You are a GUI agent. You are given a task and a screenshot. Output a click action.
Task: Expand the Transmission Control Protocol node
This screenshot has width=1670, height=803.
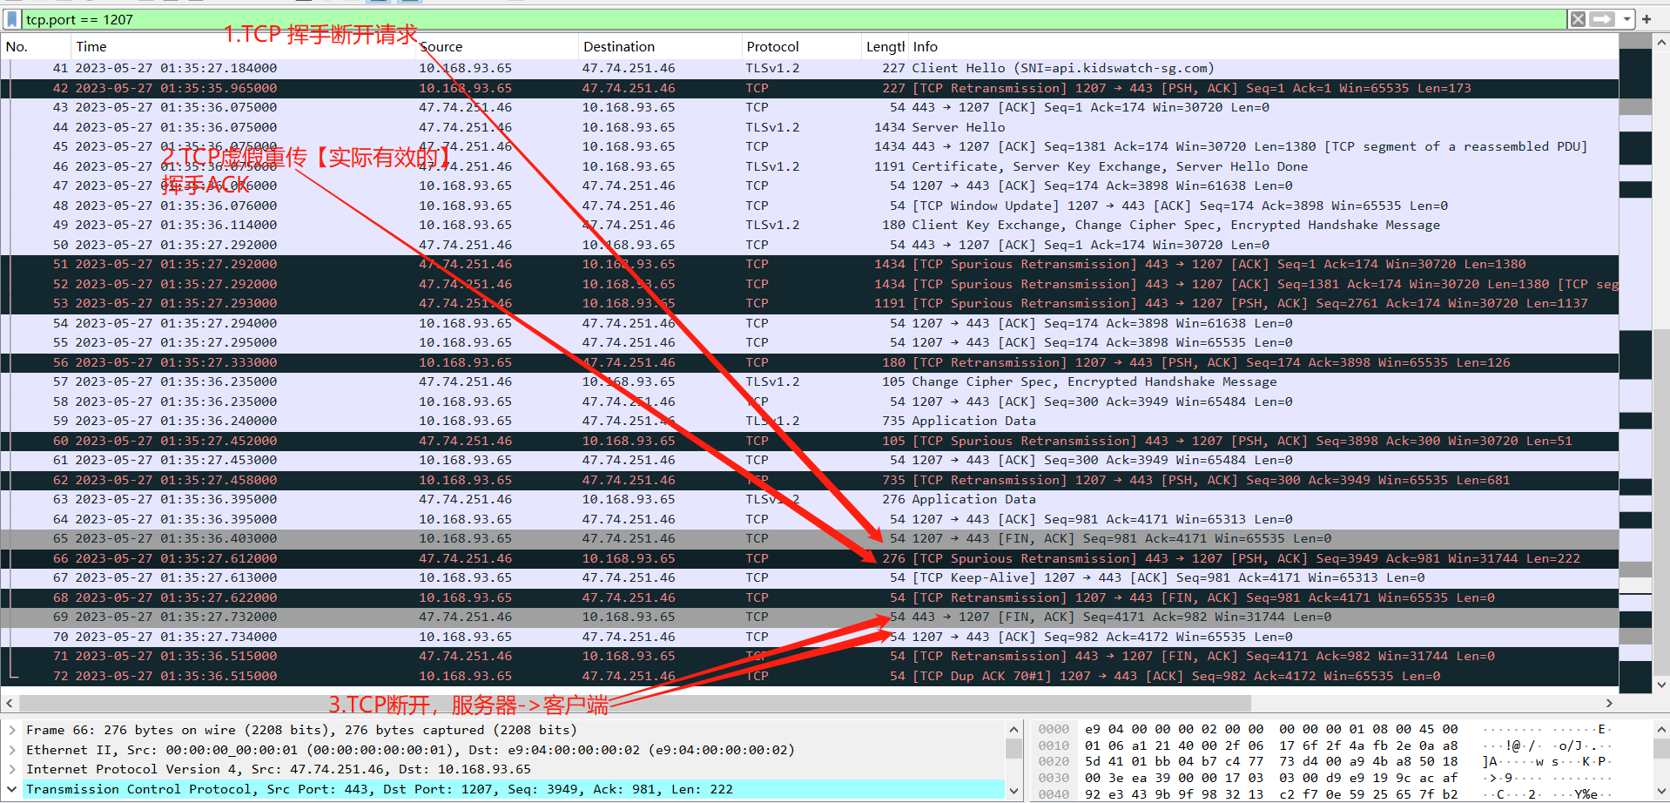[x=12, y=789]
